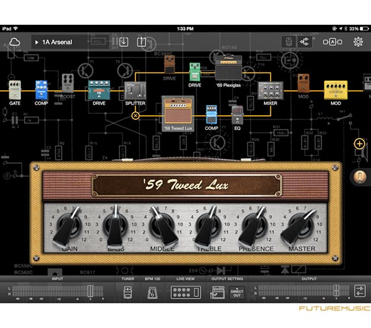Click the TREBLE knob
Image resolution: width=371 pixels, height=328 pixels.
point(208,226)
